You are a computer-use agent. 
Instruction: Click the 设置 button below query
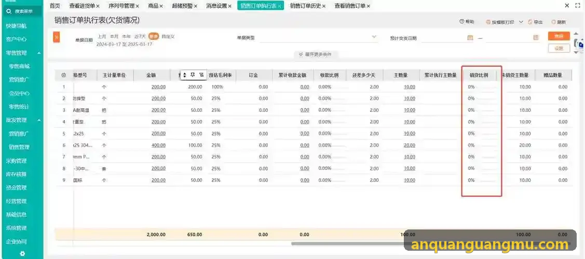[559, 48]
